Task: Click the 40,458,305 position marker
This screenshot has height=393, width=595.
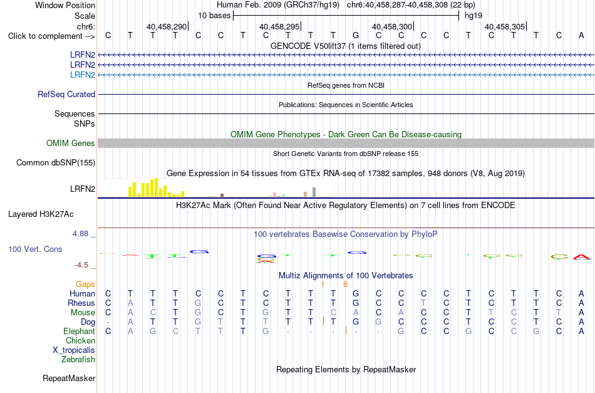Action: point(505,26)
